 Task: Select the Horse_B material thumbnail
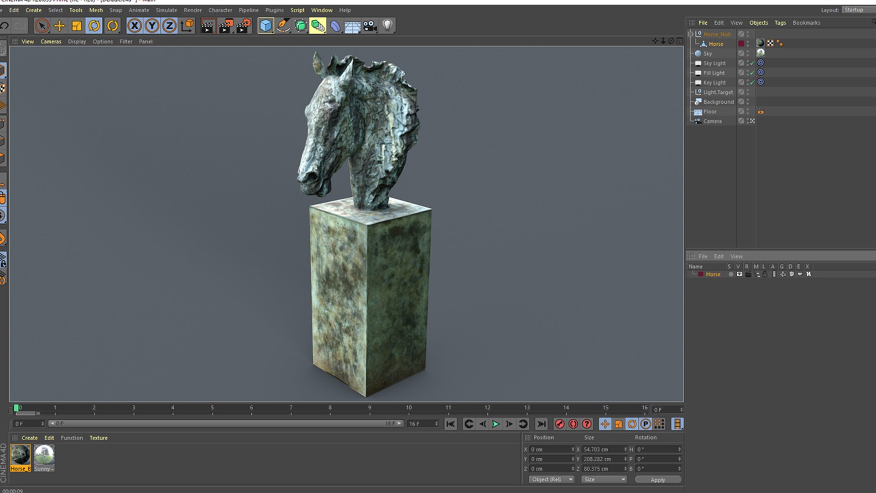pyautogui.click(x=21, y=458)
